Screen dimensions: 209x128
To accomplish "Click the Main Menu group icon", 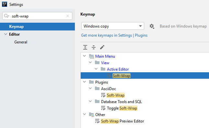I will (x=91, y=56).
